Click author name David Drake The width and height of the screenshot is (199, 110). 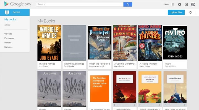tap(69, 66)
